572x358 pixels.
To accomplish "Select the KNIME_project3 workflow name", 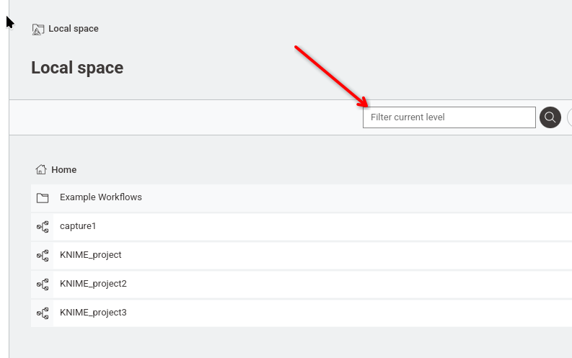I will [93, 313].
